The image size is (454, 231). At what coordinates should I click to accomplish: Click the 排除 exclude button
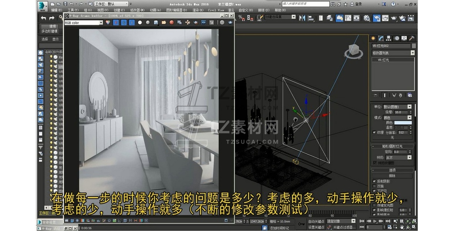392,176
